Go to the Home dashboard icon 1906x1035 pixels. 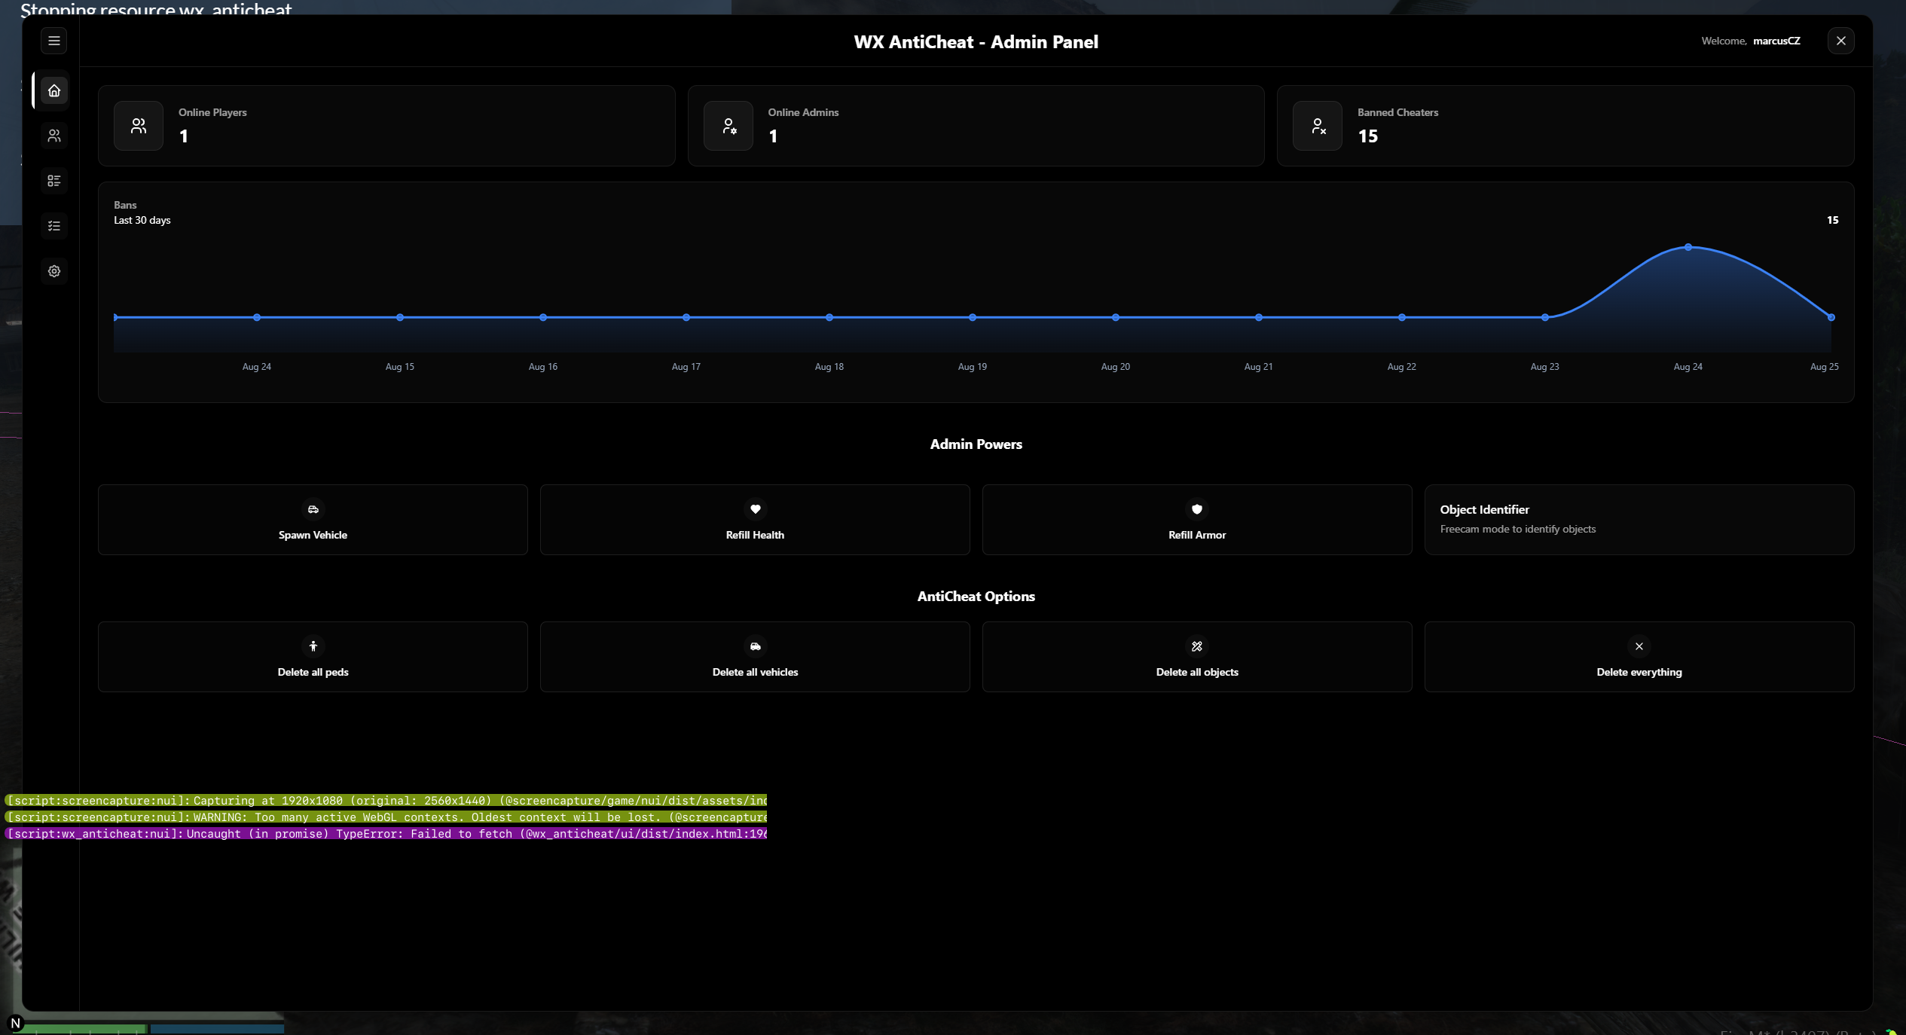53,90
